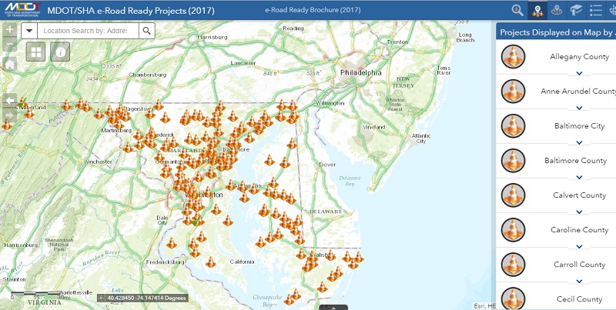Open the basemap gallery grid icon
The width and height of the screenshot is (616, 310).
click(36, 52)
